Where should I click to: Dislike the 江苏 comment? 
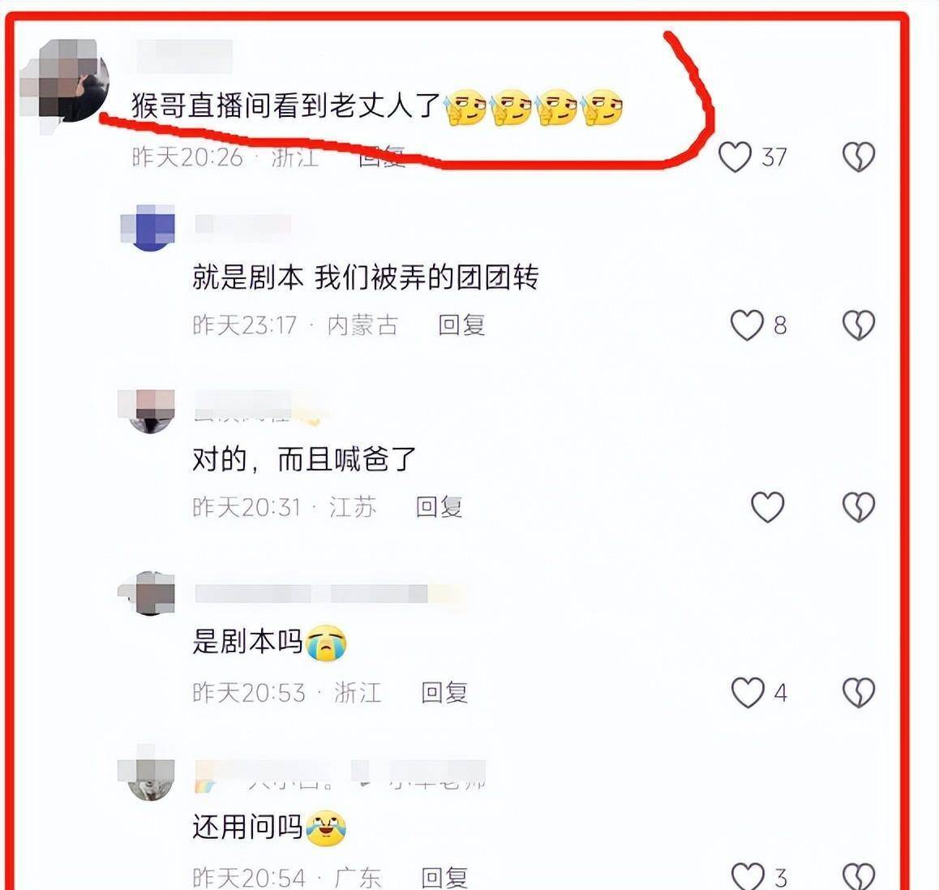click(x=859, y=507)
